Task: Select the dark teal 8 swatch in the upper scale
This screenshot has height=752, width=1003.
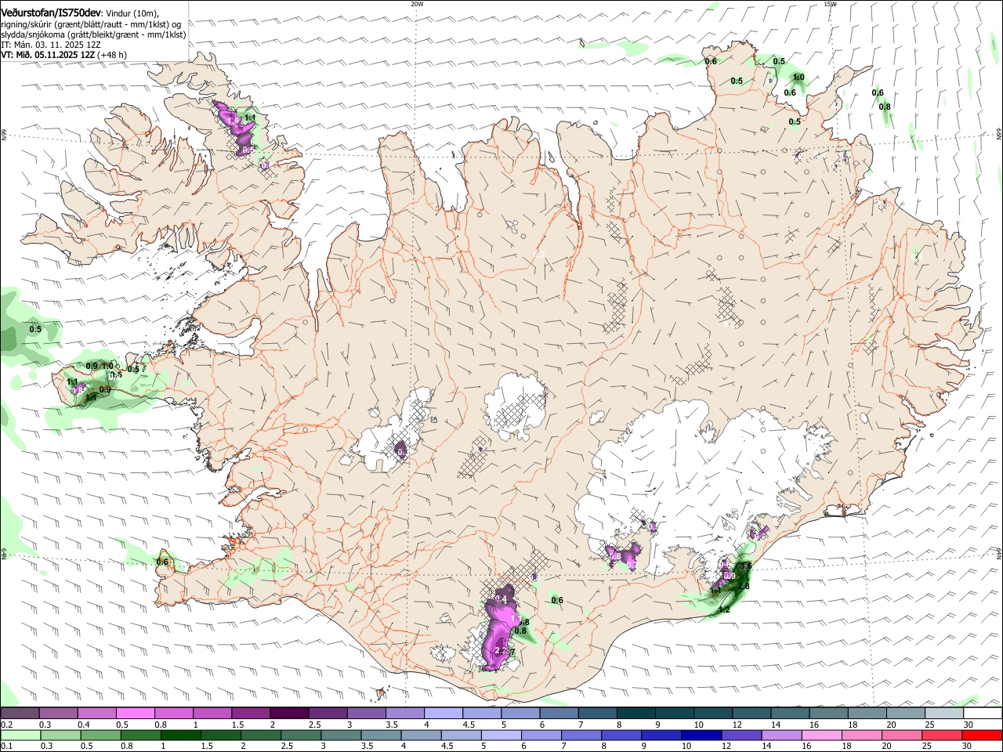Action: tap(636, 714)
